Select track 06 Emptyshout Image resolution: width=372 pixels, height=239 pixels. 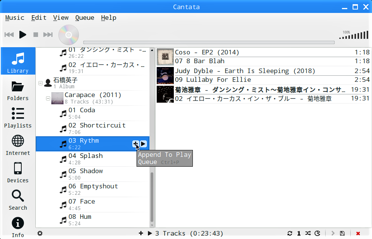(x=92, y=190)
